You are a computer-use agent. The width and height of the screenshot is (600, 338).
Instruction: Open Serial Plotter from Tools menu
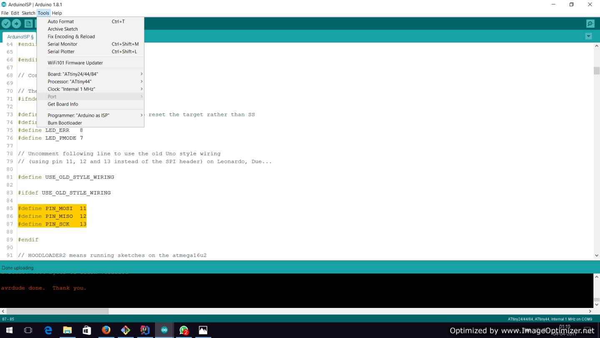coord(90,51)
